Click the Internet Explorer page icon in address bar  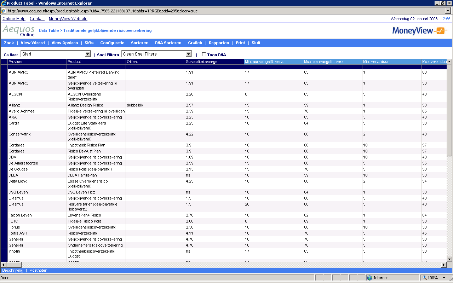point(4,11)
